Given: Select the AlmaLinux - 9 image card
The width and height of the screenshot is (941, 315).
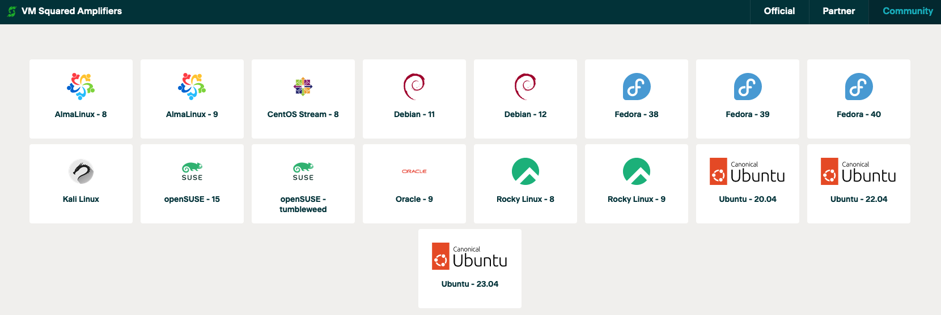Looking at the screenshot, I should (192, 99).
